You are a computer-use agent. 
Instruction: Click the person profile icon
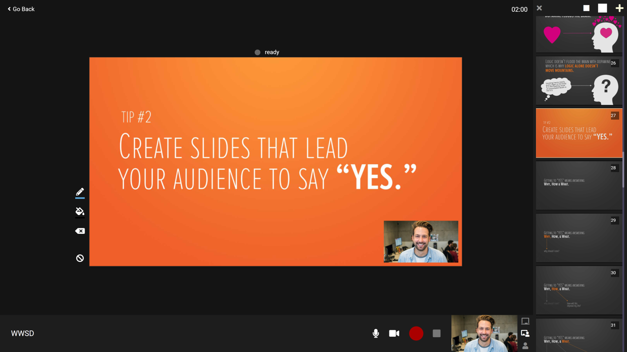pyautogui.click(x=525, y=345)
